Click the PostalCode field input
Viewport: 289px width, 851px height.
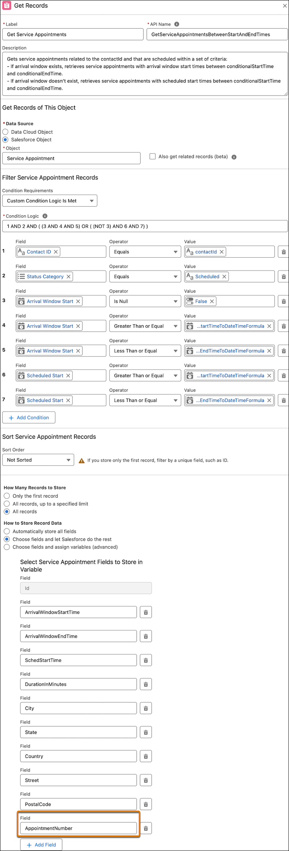tap(78, 804)
